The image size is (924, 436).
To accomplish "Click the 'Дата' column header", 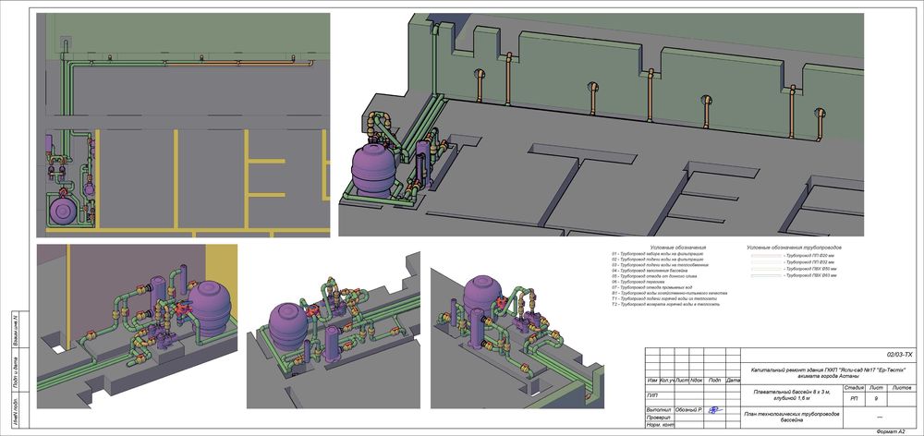I will point(733,381).
